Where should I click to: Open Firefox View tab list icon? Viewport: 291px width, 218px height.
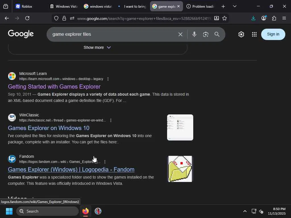tap(6, 6)
